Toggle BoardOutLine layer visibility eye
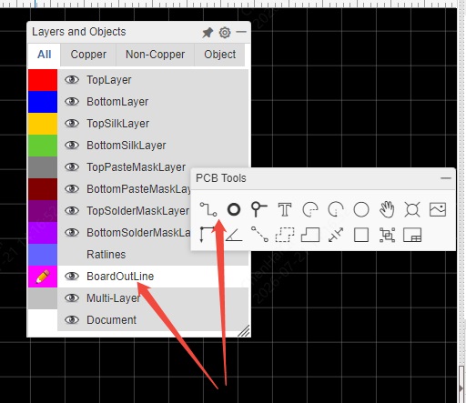The height and width of the screenshot is (403, 466). coord(72,277)
